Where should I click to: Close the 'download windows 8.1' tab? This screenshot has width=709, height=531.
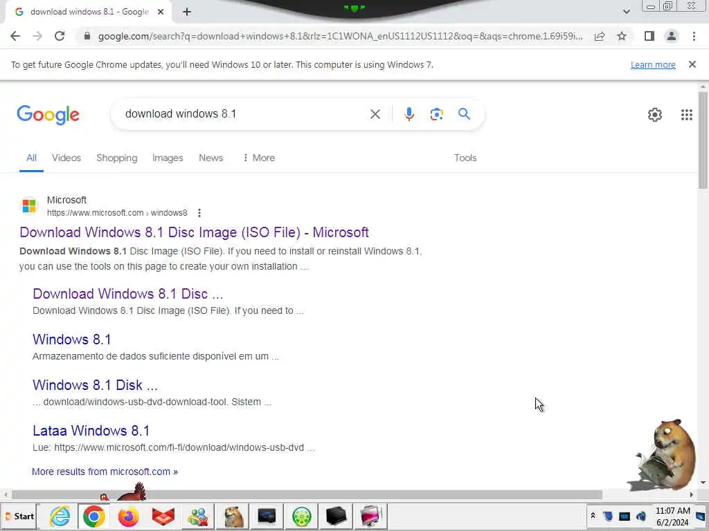tap(161, 12)
